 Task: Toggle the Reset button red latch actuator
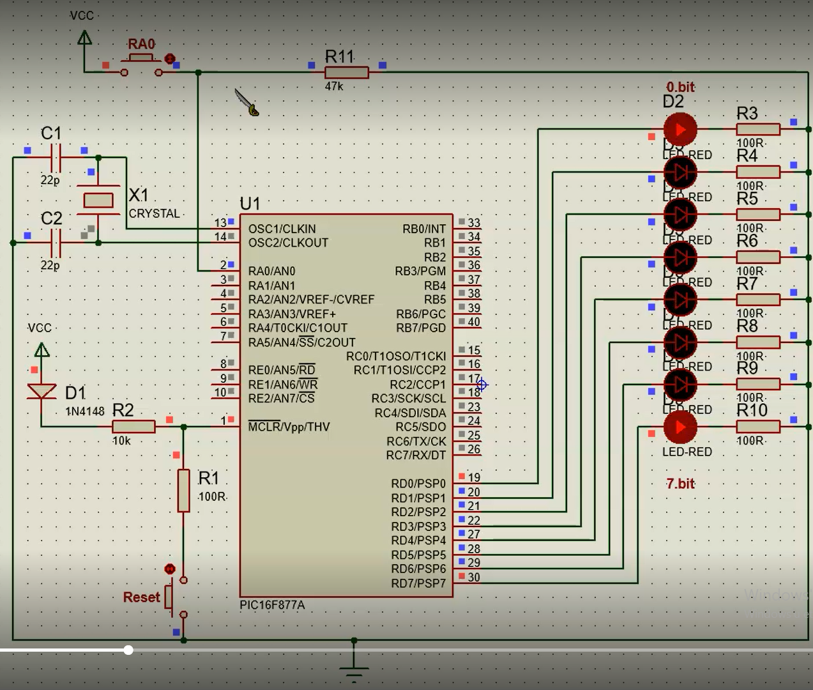click(x=169, y=569)
